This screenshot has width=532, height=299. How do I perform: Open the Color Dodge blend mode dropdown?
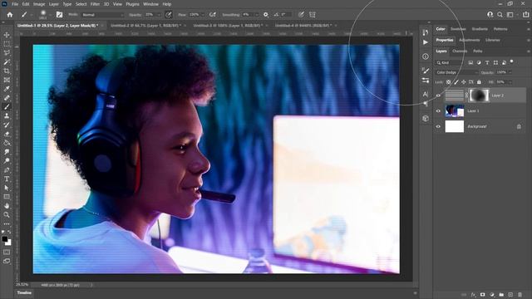(456, 72)
